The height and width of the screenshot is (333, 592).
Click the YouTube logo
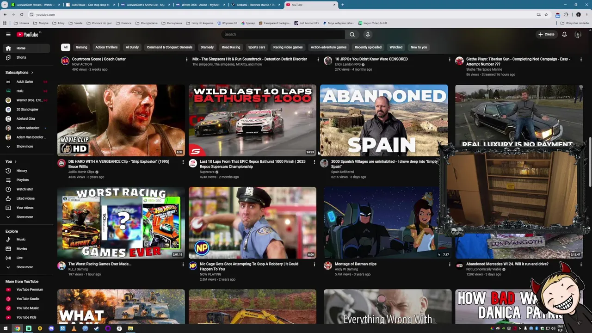tap(29, 34)
